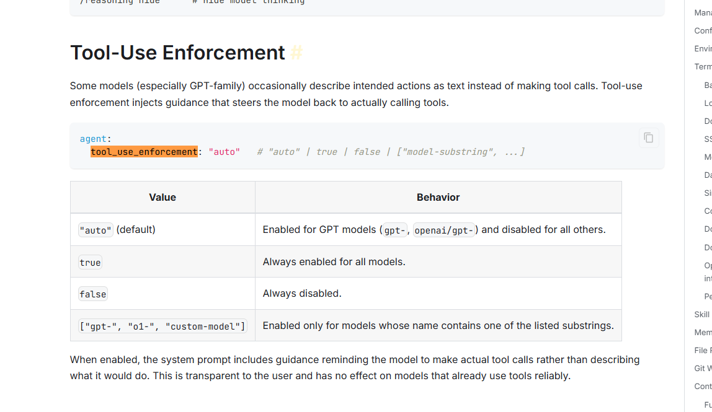This screenshot has height=412, width=712.
Task: Open the sidebar link starting with "Mana"
Action: 703,13
